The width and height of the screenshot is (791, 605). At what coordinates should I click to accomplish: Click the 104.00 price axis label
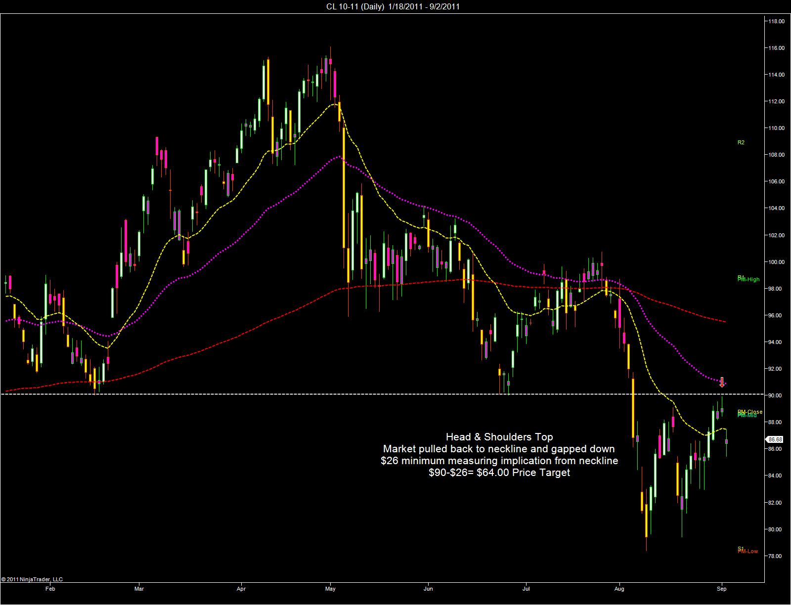(776, 208)
